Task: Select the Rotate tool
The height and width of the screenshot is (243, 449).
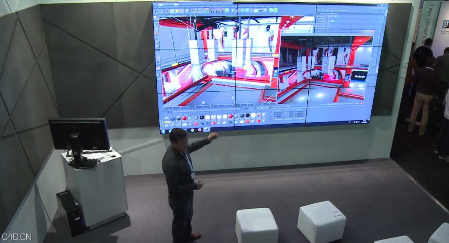Action: [x=182, y=11]
